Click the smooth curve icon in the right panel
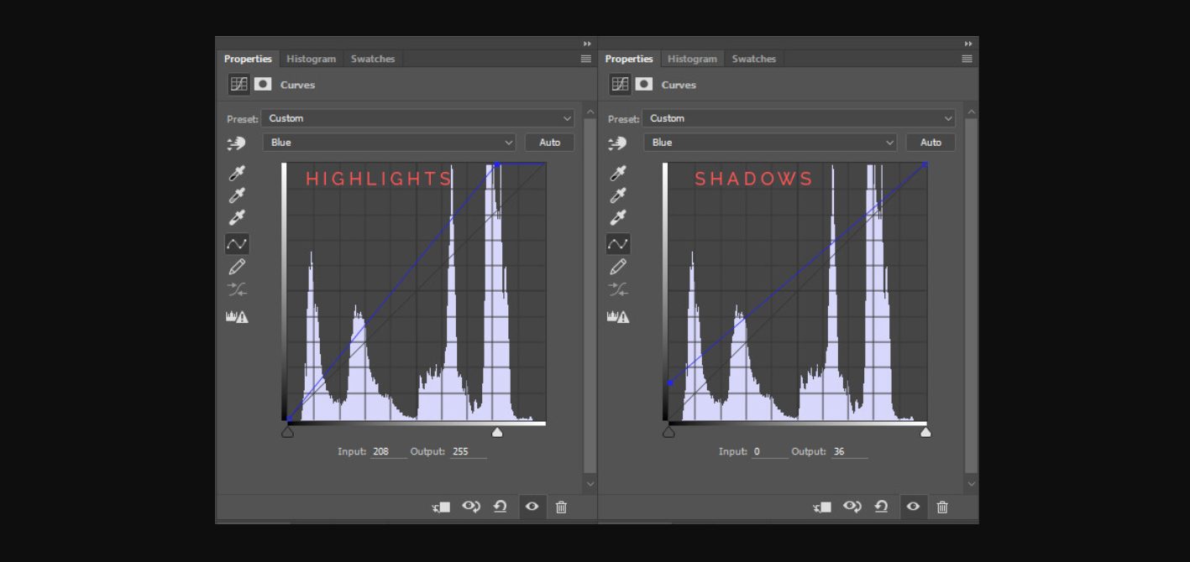The height and width of the screenshot is (562, 1190). [618, 289]
